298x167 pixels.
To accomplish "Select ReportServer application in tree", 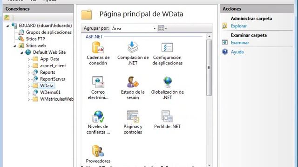I will 53,79.
